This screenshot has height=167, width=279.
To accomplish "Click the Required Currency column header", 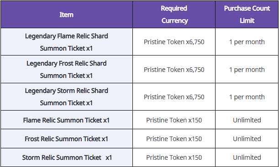I will click(x=174, y=15).
